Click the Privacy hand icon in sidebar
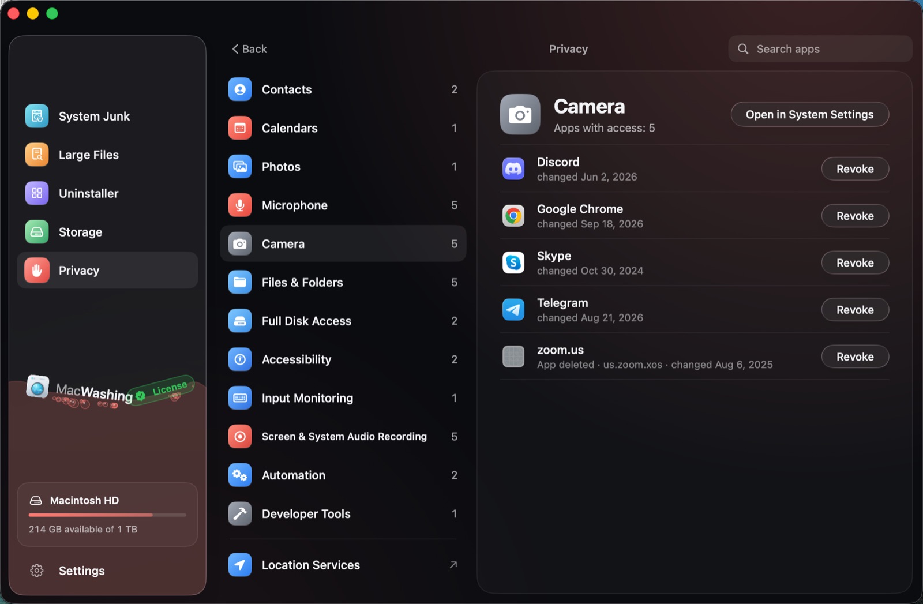923x604 pixels. tap(37, 271)
